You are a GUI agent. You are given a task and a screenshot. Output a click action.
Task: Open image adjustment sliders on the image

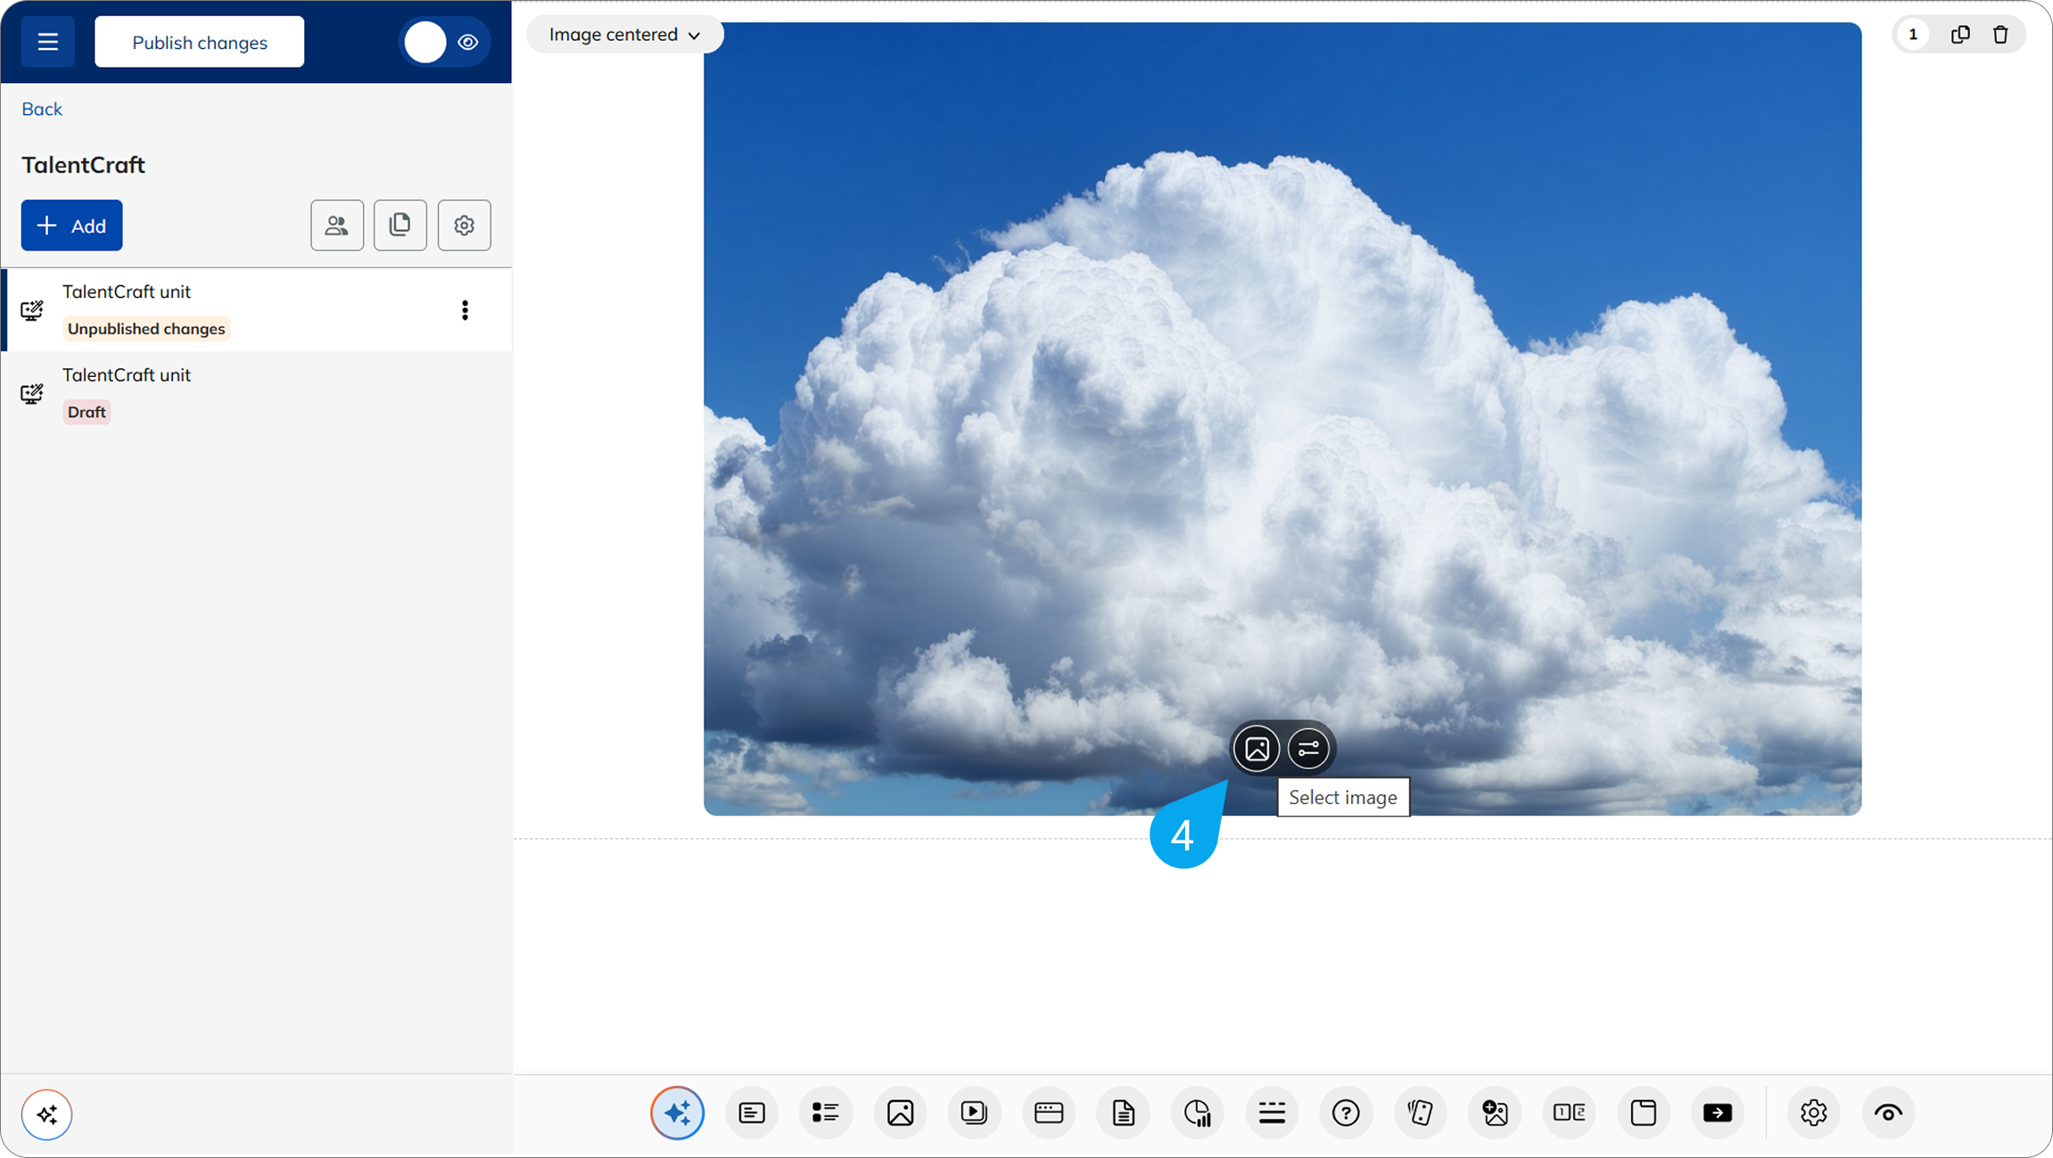point(1308,749)
